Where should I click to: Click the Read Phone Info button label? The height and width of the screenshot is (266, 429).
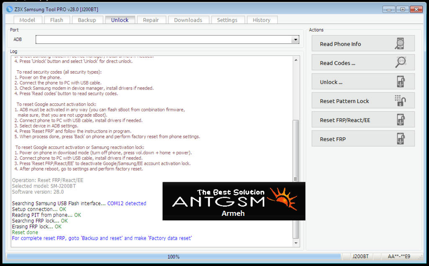pos(340,44)
